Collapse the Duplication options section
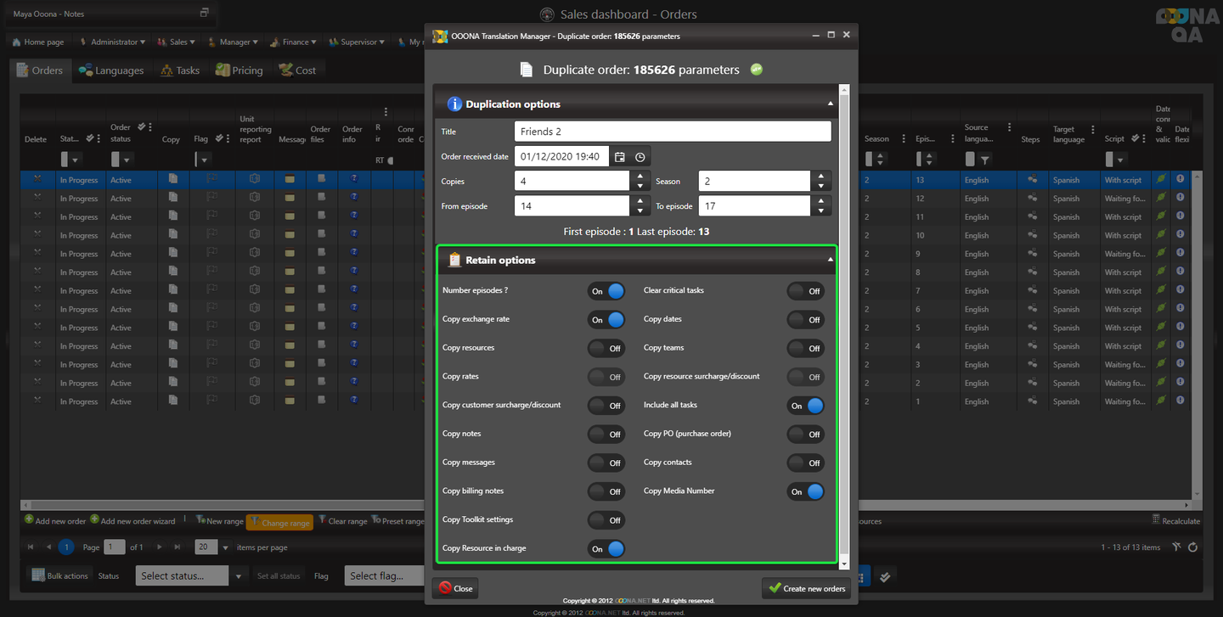This screenshot has height=617, width=1223. point(830,104)
